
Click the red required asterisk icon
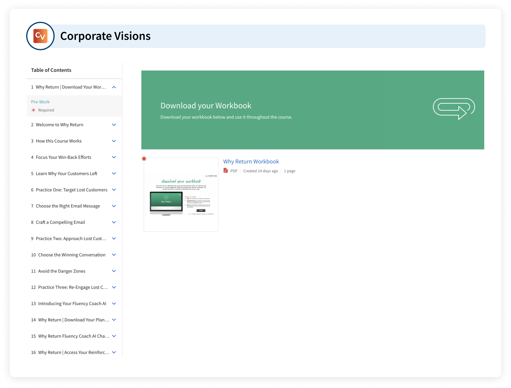click(x=34, y=110)
